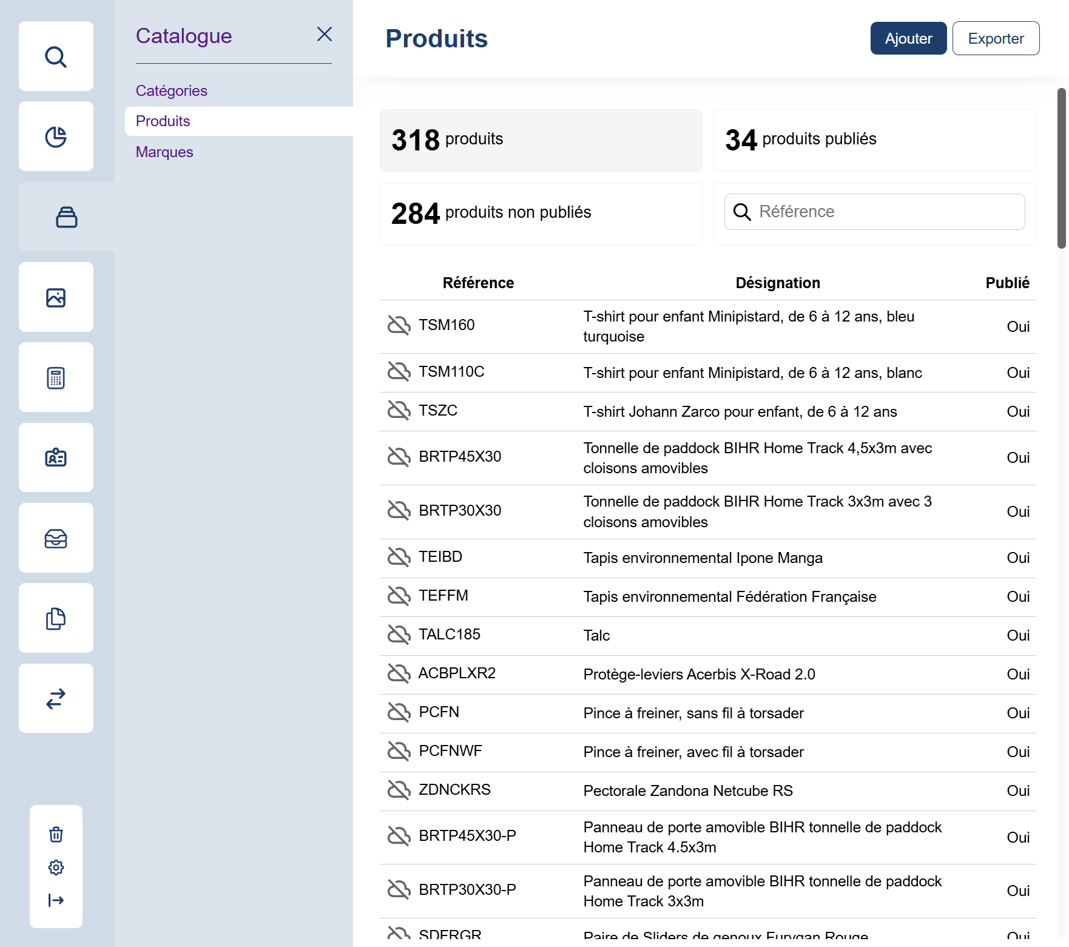Open the search icon in sidebar
This screenshot has width=1069, height=947.
(x=56, y=56)
